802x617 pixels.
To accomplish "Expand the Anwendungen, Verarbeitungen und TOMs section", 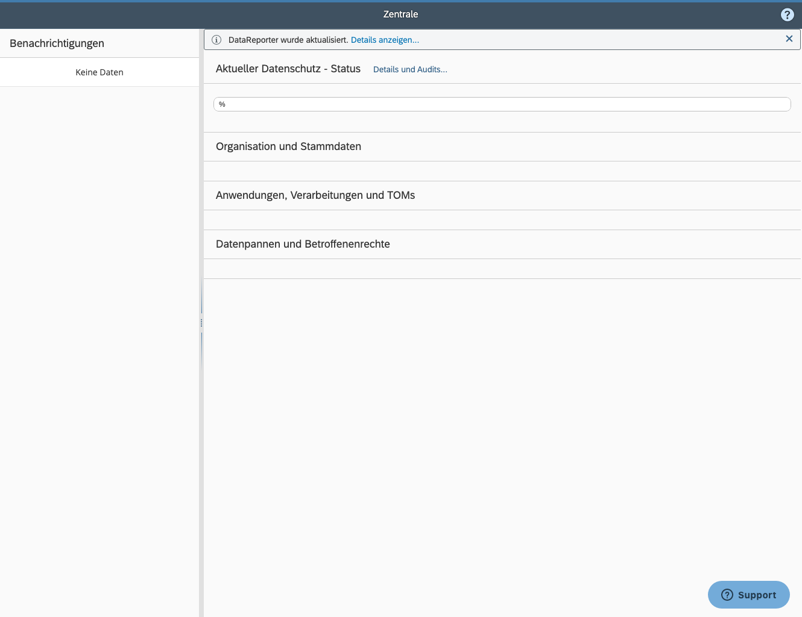I will click(315, 195).
